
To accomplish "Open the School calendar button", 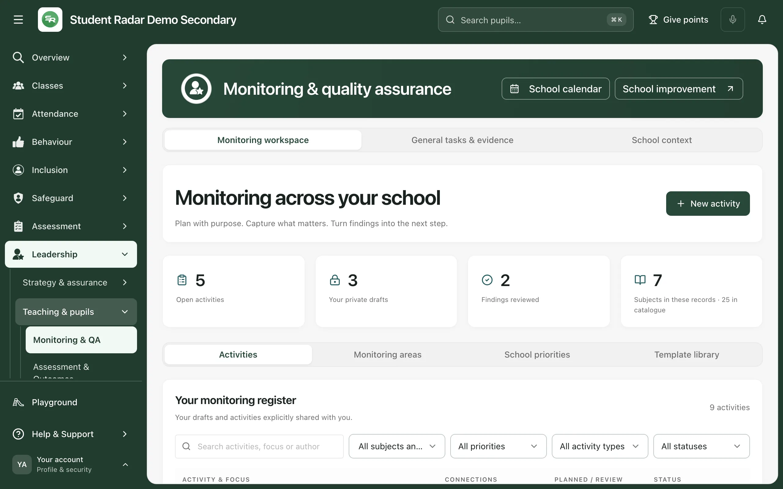I will tap(555, 89).
